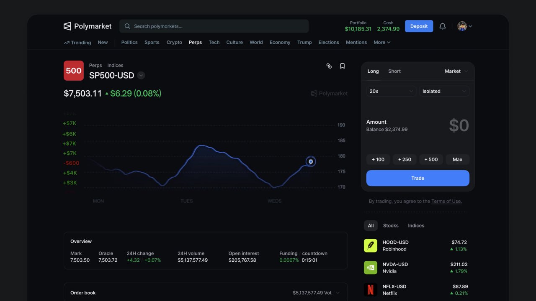Screen dimensions: 536x301
Task: Go to the Trump category
Action: 304,43
